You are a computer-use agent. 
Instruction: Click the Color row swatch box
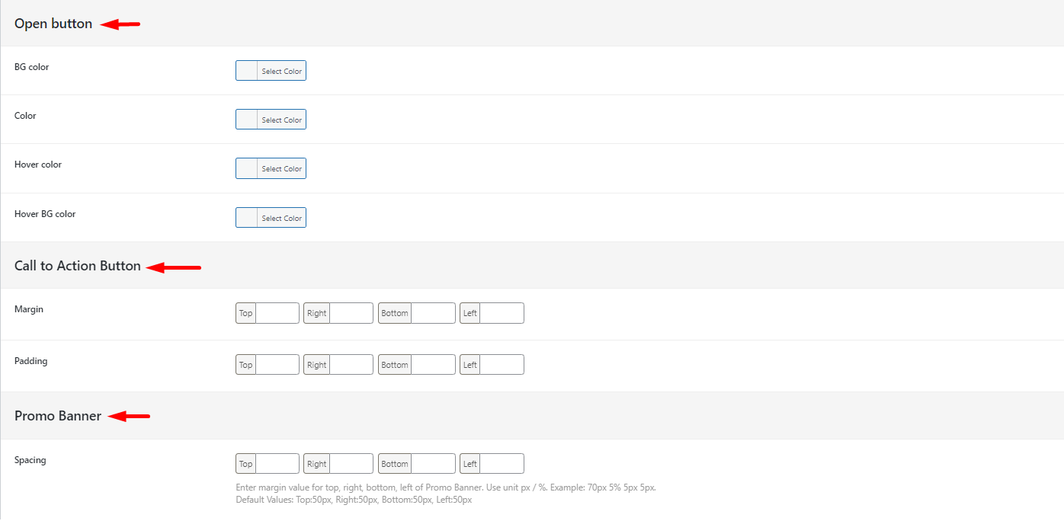coord(247,120)
